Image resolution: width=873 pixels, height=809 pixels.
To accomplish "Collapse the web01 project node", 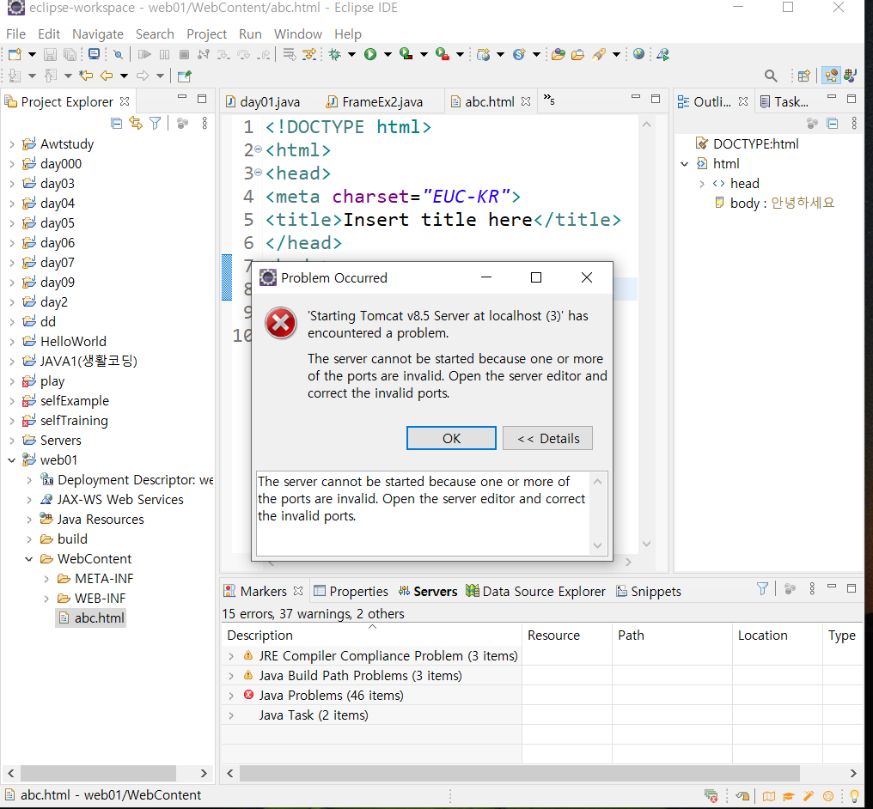I will pyautogui.click(x=12, y=460).
